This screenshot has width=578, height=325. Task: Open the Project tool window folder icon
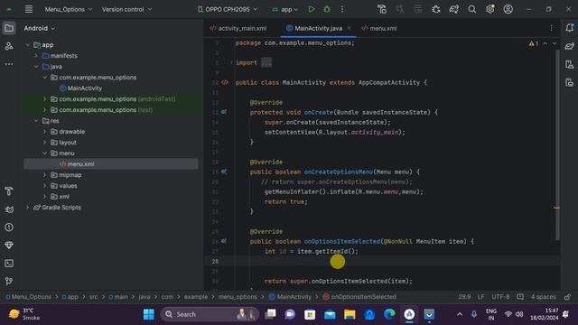[x=9, y=28]
